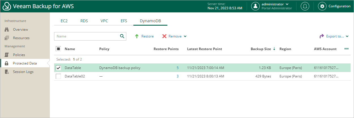This screenshot has height=118, width=354.
Task: Click the 11/21/2023 8:00:13 AM cell
Action: (206, 76)
